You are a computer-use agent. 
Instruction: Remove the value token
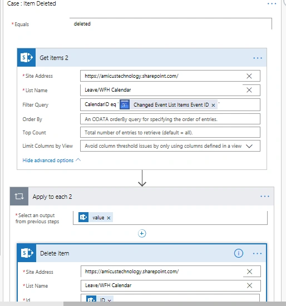(x=109, y=218)
